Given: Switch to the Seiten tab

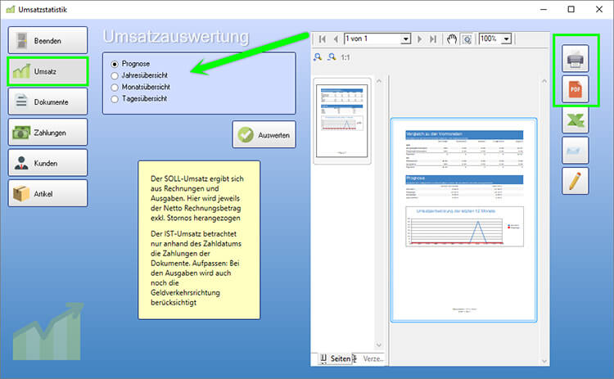Looking at the screenshot, I should coord(335,359).
